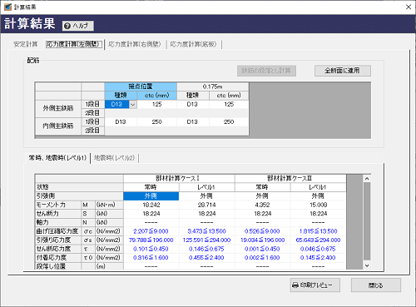The image size is (416, 307).
Task: Select ctc 125 under 0.175m column
Action: (229, 104)
